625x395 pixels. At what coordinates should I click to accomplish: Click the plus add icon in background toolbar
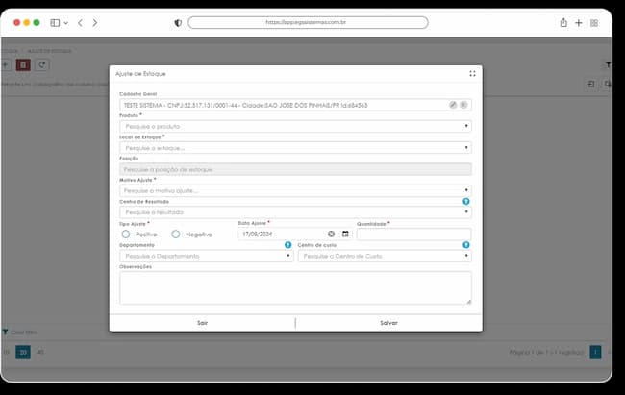[x=5, y=64]
